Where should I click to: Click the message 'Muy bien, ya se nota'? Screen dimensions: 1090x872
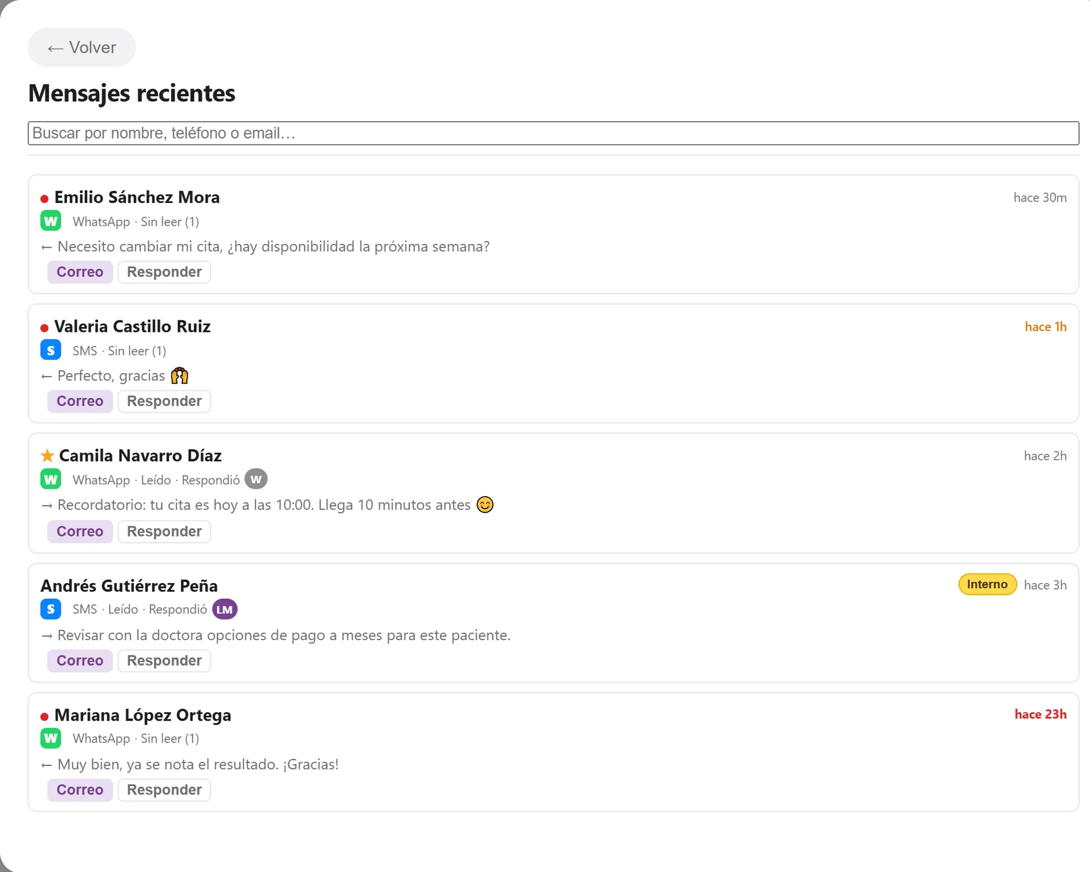[190, 764]
